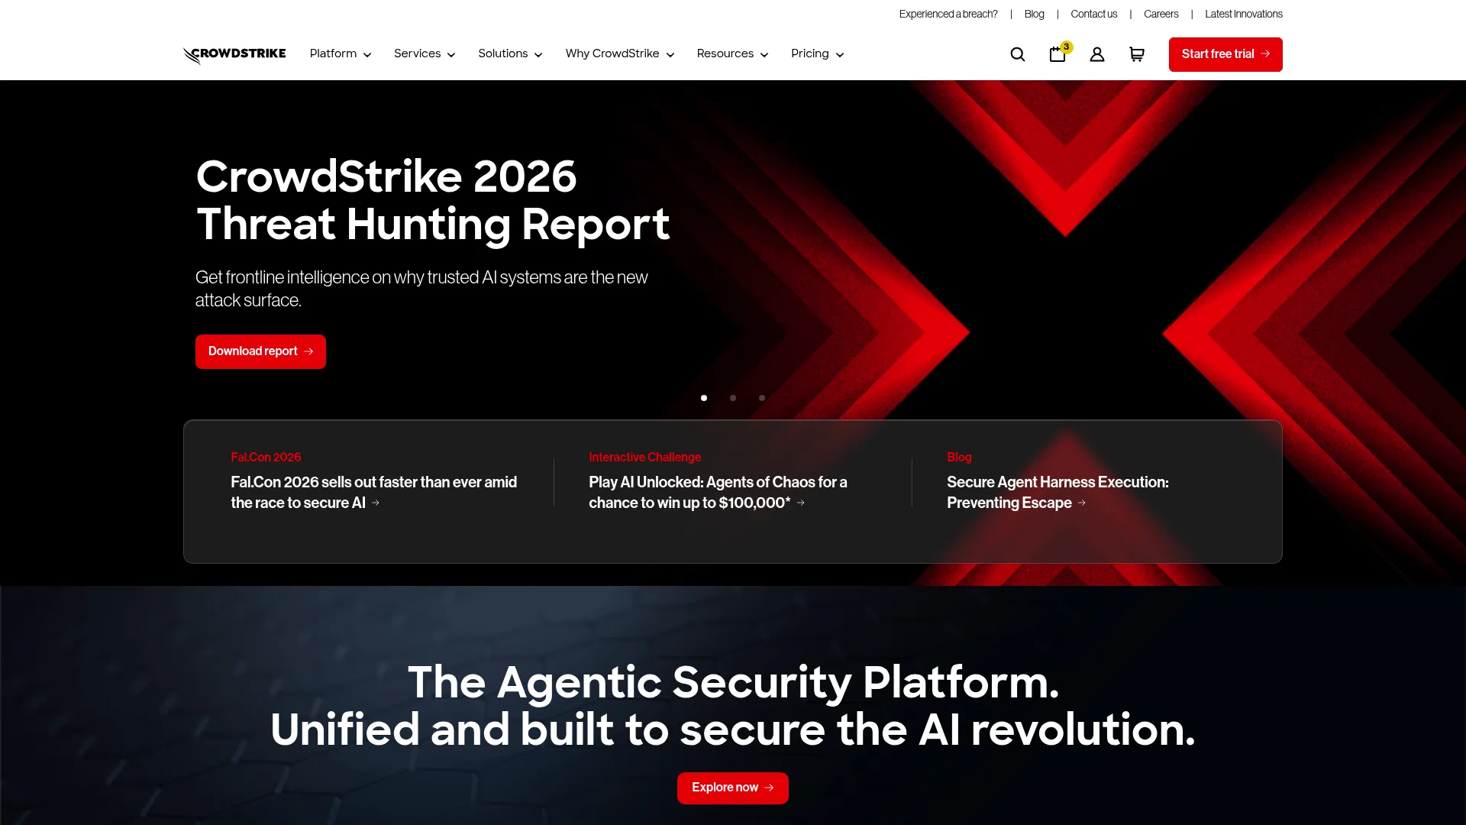Expand the Pricing menu
The height and width of the screenshot is (825, 1466).
click(x=817, y=53)
